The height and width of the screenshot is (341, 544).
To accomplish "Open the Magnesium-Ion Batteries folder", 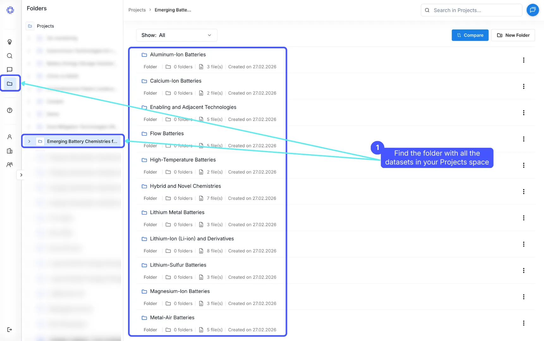I will coord(180,291).
